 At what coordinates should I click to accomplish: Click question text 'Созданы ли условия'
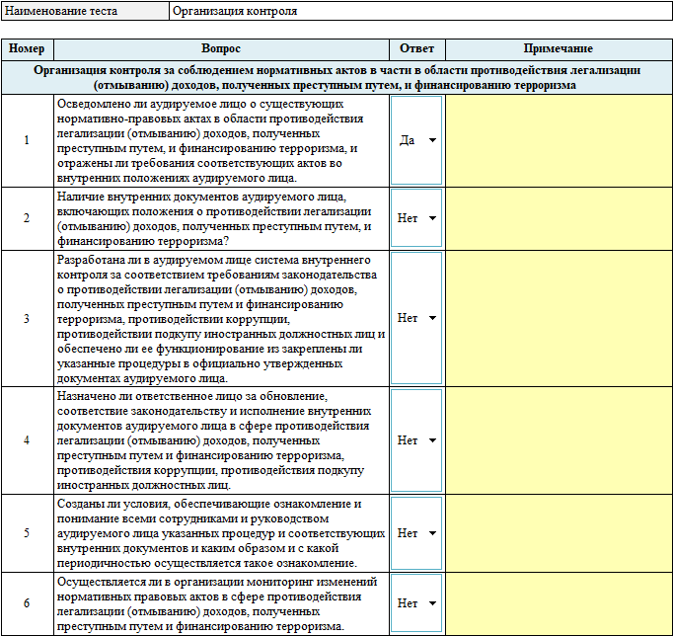click(x=221, y=533)
